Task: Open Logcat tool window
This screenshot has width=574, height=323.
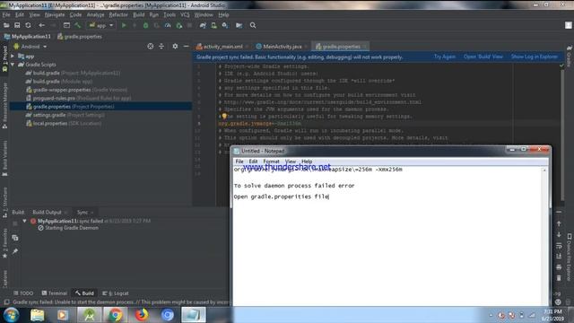Action: 116,293
